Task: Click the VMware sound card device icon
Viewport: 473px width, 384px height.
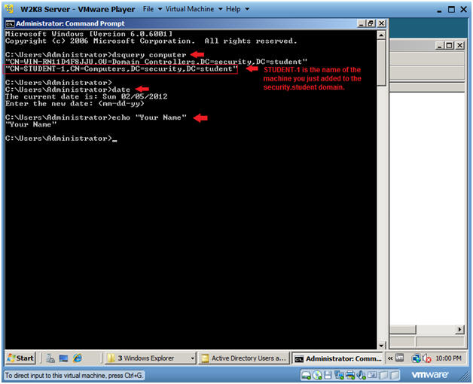Action: [361, 375]
